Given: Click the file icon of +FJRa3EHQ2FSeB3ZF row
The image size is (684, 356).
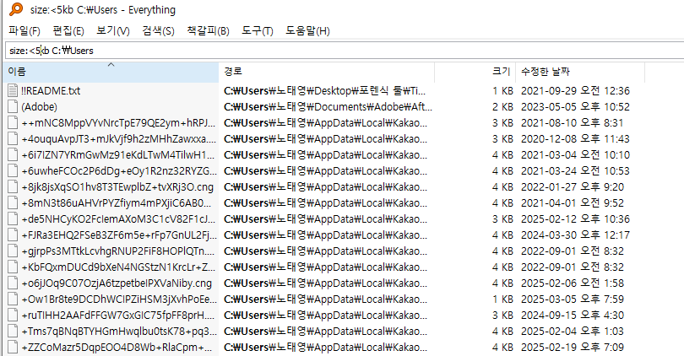Looking at the screenshot, I should (13, 235).
